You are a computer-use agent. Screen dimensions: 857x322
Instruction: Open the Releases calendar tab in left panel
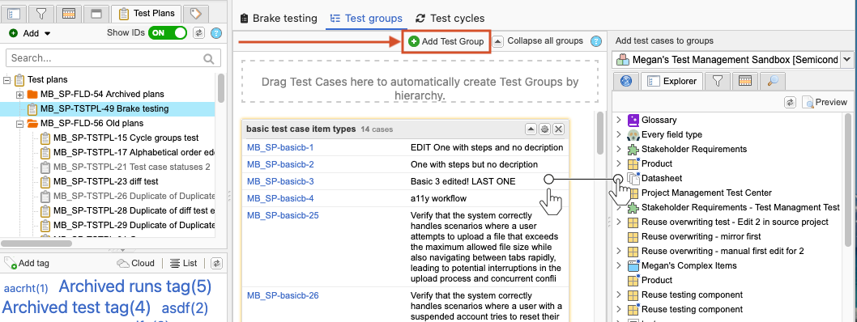coord(68,14)
